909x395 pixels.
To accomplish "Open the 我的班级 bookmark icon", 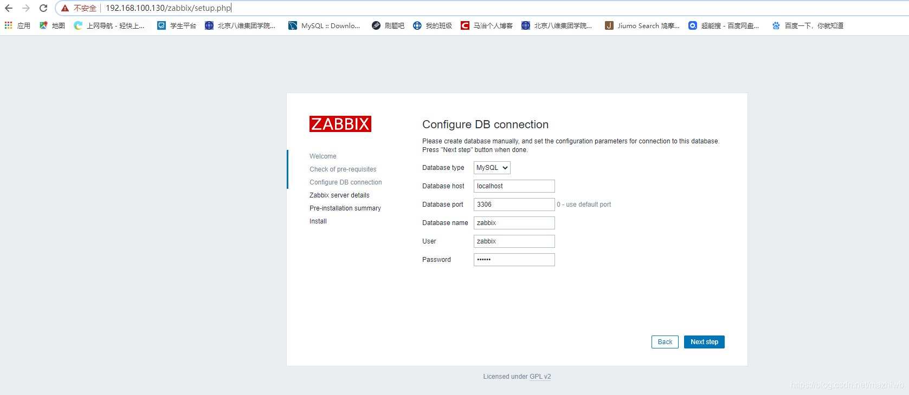I will click(x=417, y=25).
